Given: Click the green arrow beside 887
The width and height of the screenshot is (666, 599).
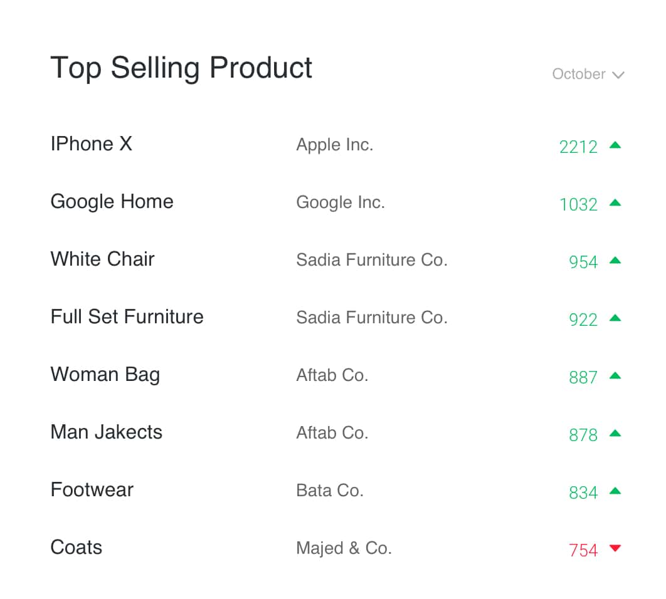Looking at the screenshot, I should (615, 376).
